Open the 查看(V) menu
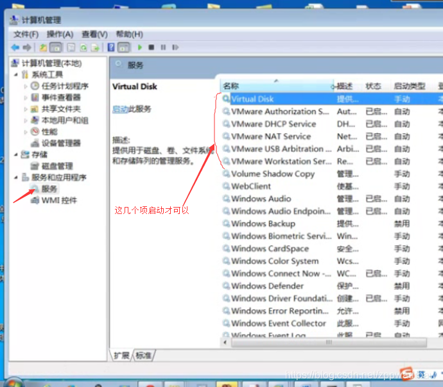 [94, 35]
